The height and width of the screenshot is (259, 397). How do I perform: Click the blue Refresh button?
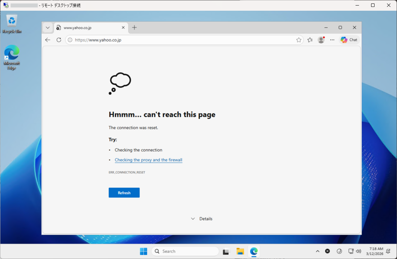coord(124,193)
